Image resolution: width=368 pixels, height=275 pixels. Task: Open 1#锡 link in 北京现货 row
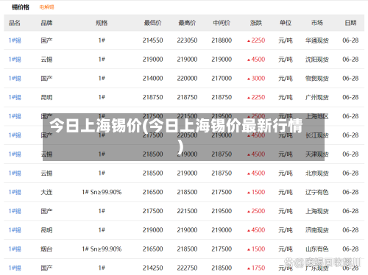coord(15,173)
